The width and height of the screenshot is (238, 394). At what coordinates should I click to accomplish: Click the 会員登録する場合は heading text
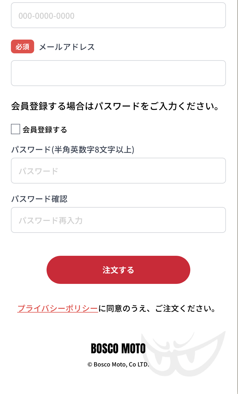pos(115,107)
